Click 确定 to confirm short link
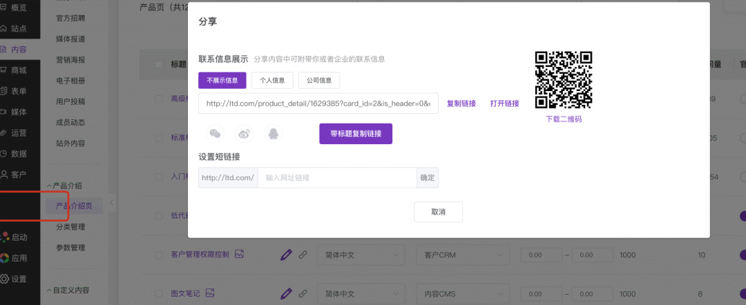746x305 pixels. coord(428,177)
